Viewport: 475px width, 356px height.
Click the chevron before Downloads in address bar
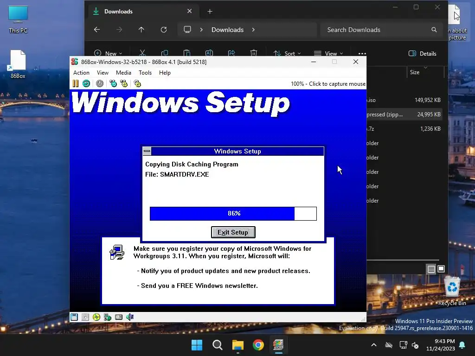201,30
